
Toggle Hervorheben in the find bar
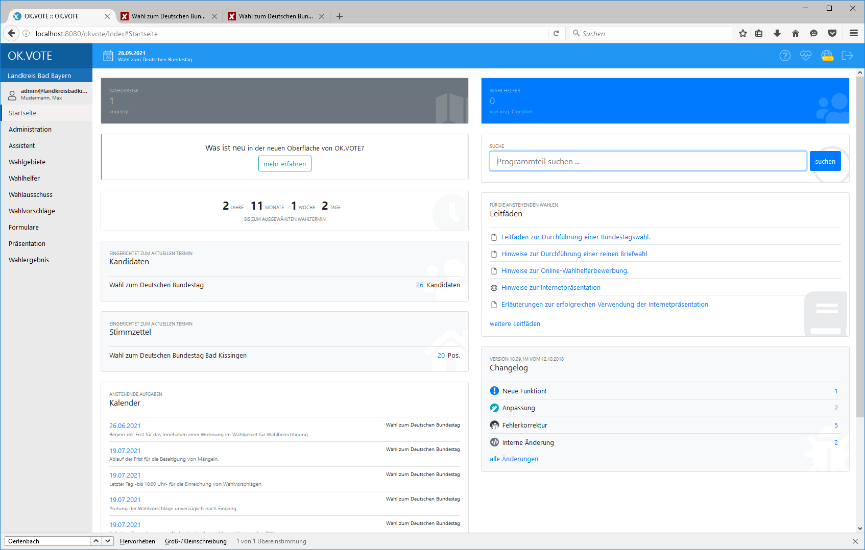pos(137,541)
